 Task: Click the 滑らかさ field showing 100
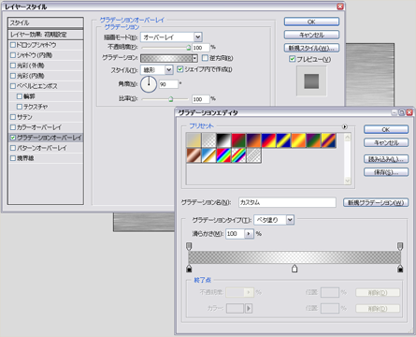235,234
